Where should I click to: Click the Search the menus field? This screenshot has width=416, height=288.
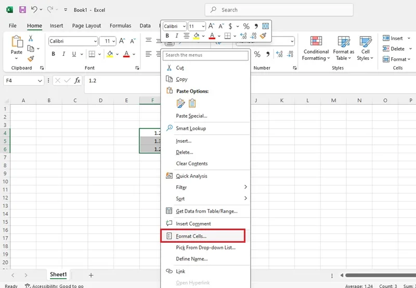coord(205,55)
